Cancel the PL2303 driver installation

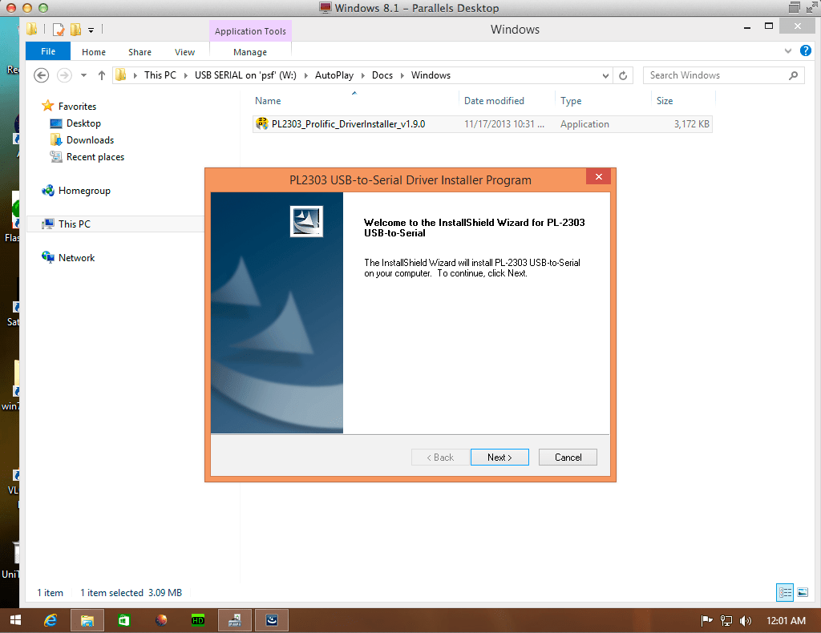tap(568, 458)
